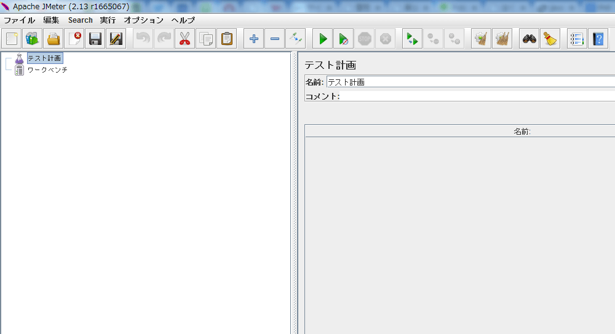This screenshot has height=334, width=615.
Task: Click the Cut scissors icon
Action: tap(184, 39)
